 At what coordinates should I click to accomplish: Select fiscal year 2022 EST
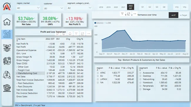click(x=130, y=7)
